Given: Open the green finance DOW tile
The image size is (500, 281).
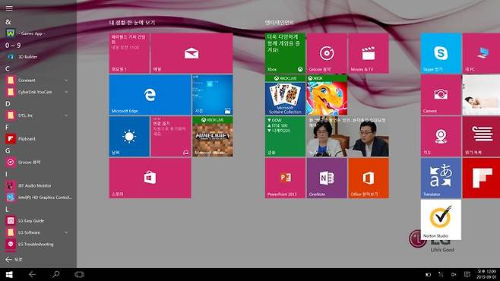Looking at the screenshot, I should tap(285, 137).
